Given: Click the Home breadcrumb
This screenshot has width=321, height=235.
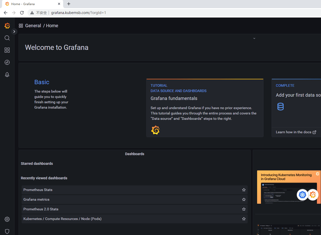Looking at the screenshot, I should [x=52, y=26].
